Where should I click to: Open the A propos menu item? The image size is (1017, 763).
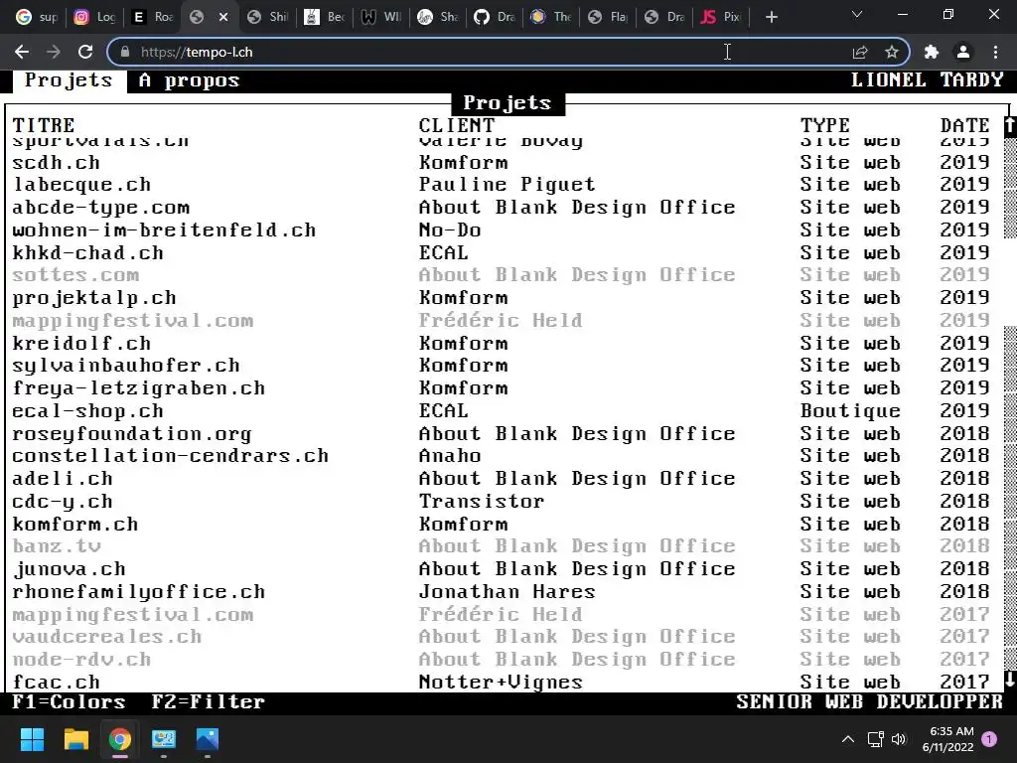(x=190, y=80)
